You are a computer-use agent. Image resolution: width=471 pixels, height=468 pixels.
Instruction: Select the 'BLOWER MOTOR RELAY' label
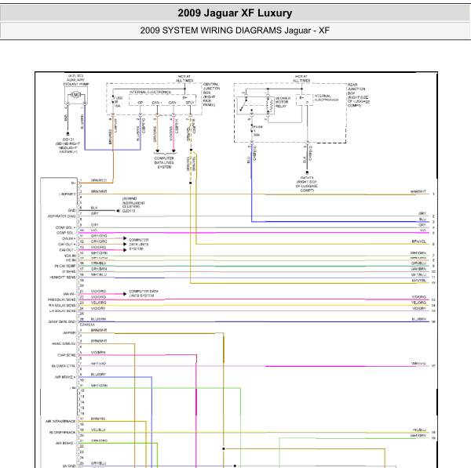click(x=283, y=102)
